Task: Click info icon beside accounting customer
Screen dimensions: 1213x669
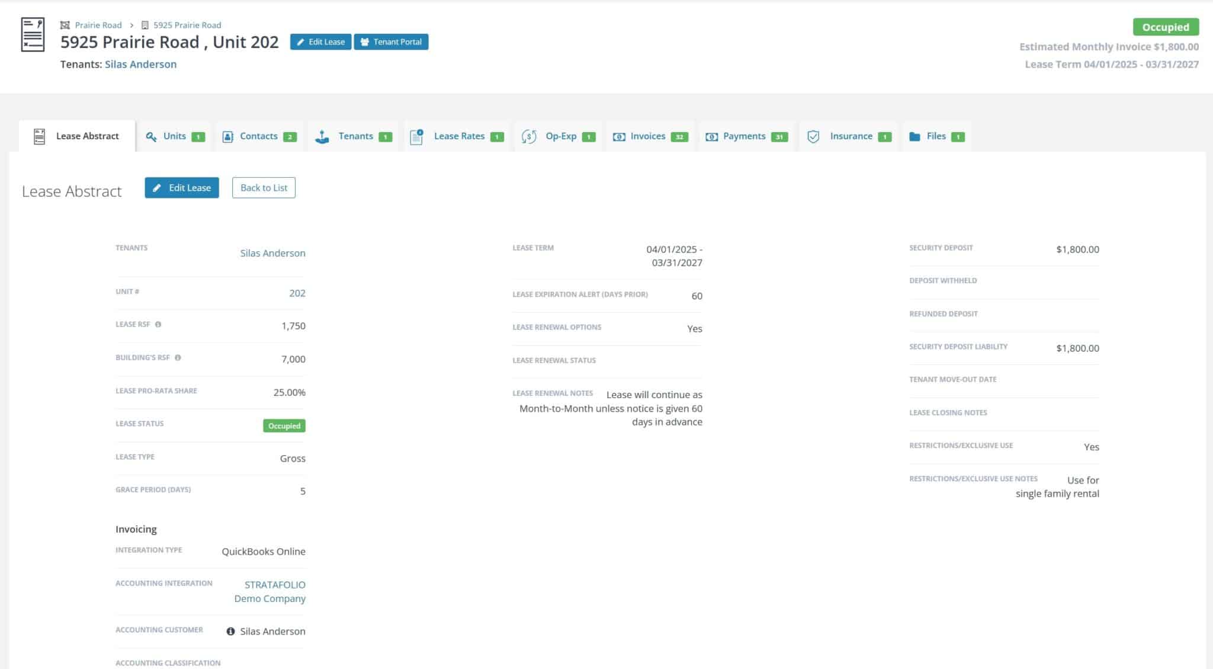Action: click(x=230, y=632)
